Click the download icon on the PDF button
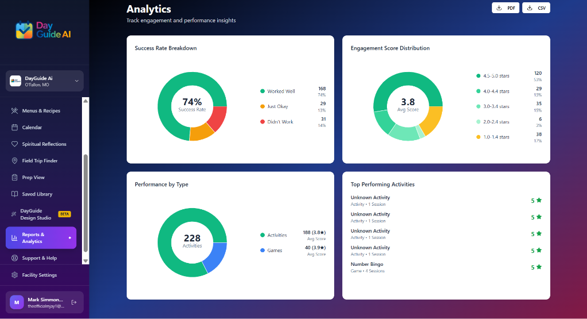The image size is (587, 319). (499, 8)
